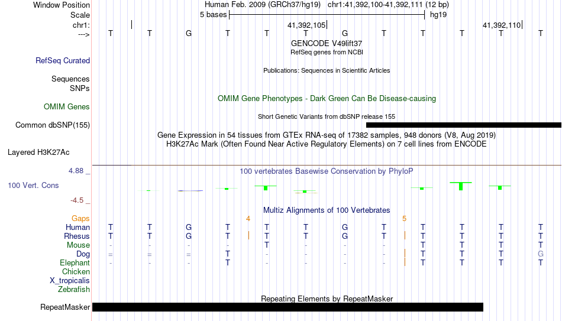Click the Human species label

77,227
